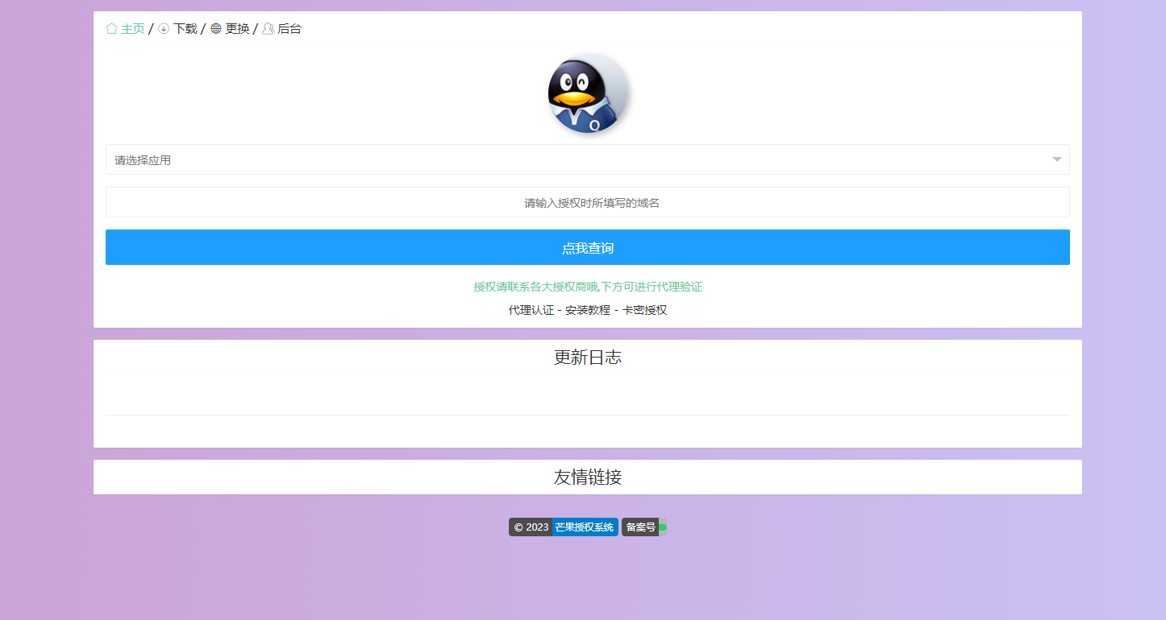Open the 卡密授权 link
The width and height of the screenshot is (1166, 620).
coord(644,310)
